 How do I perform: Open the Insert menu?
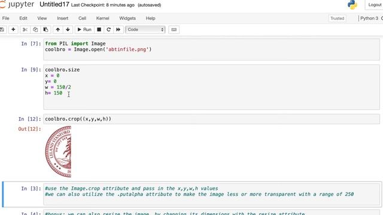(x=62, y=19)
